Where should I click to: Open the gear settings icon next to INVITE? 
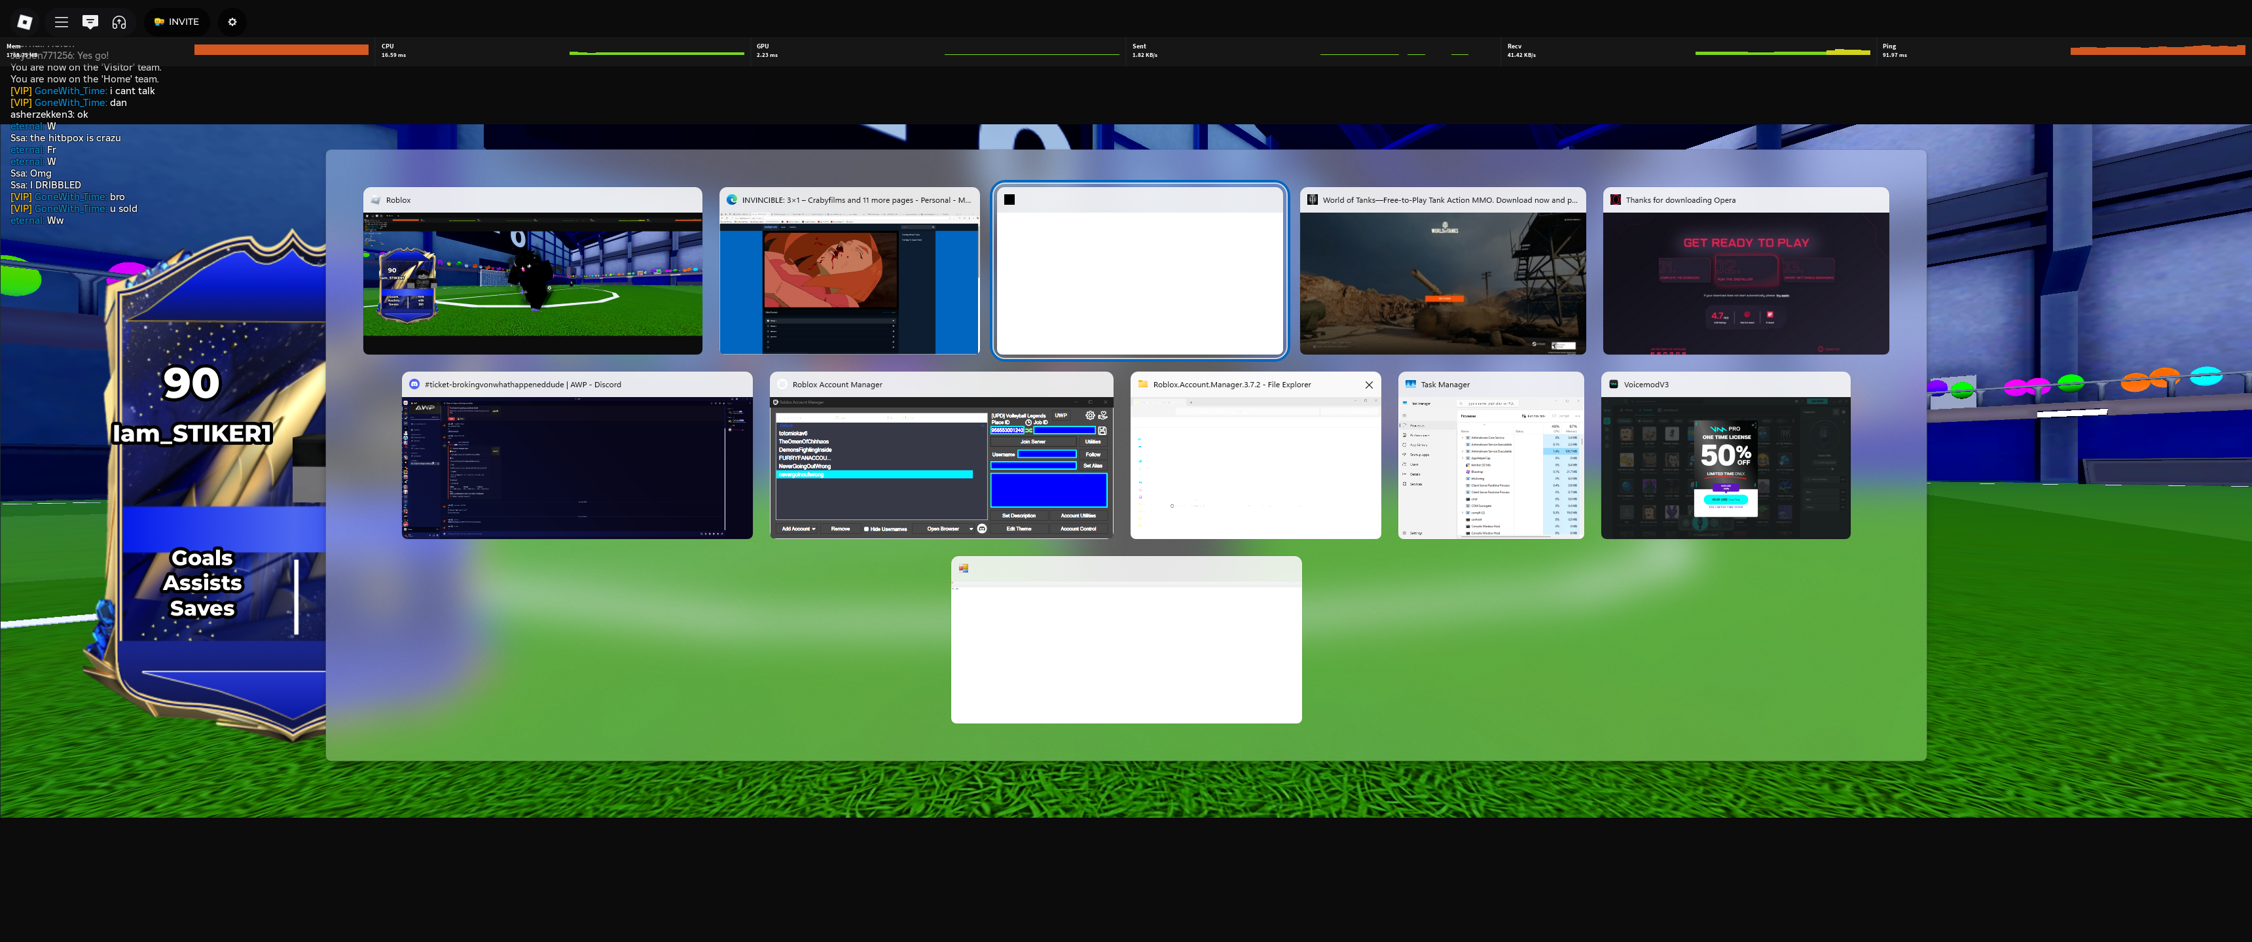pos(232,22)
